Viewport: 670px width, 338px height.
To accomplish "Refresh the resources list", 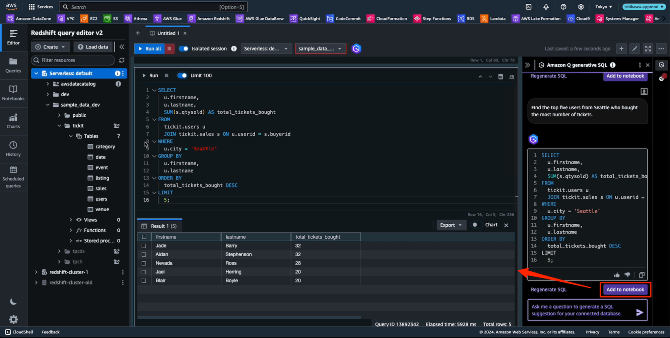I will tap(122, 60).
